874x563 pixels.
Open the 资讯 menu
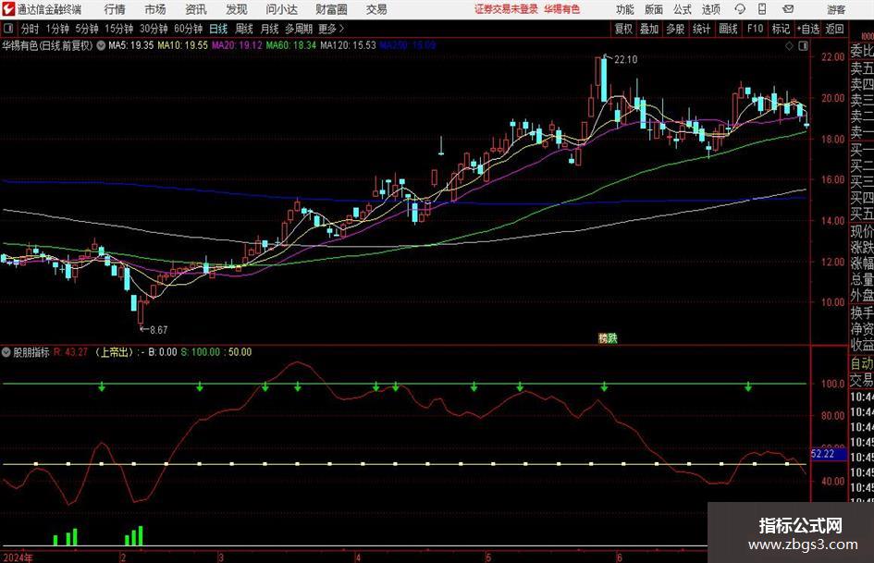pyautogui.click(x=196, y=9)
